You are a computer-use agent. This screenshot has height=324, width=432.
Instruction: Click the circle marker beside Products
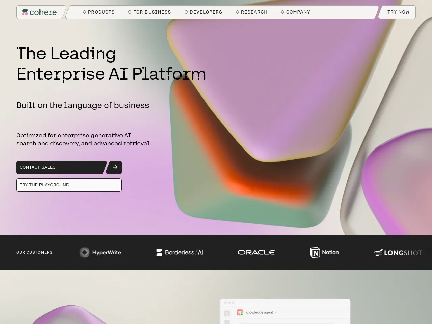(85, 12)
